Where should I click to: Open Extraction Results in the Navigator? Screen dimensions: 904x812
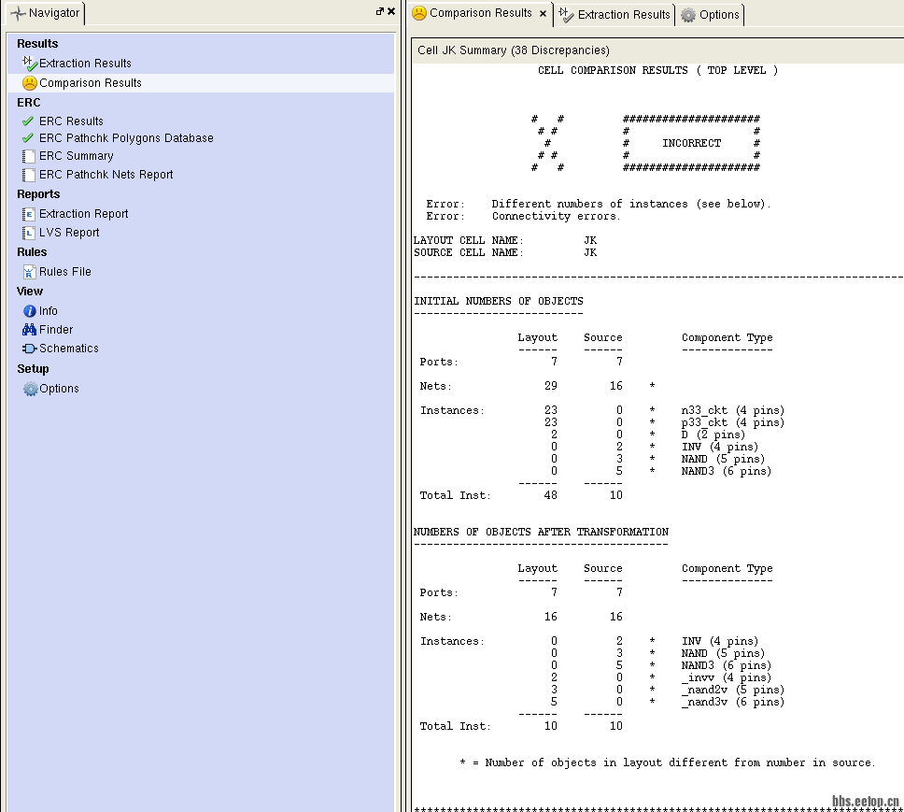pyautogui.click(x=85, y=64)
